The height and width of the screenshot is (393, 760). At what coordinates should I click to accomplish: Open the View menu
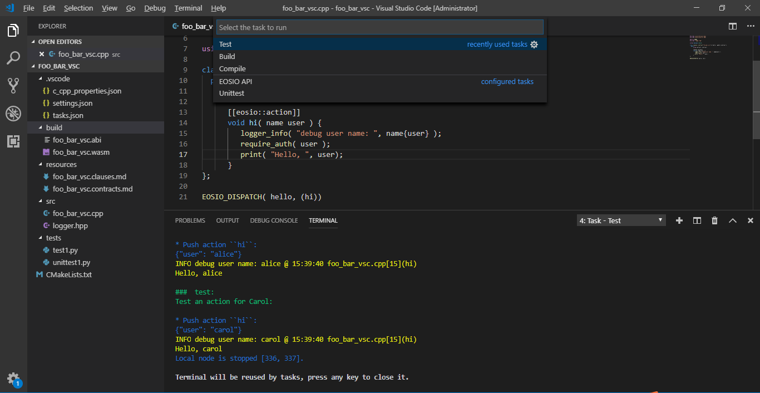(110, 8)
